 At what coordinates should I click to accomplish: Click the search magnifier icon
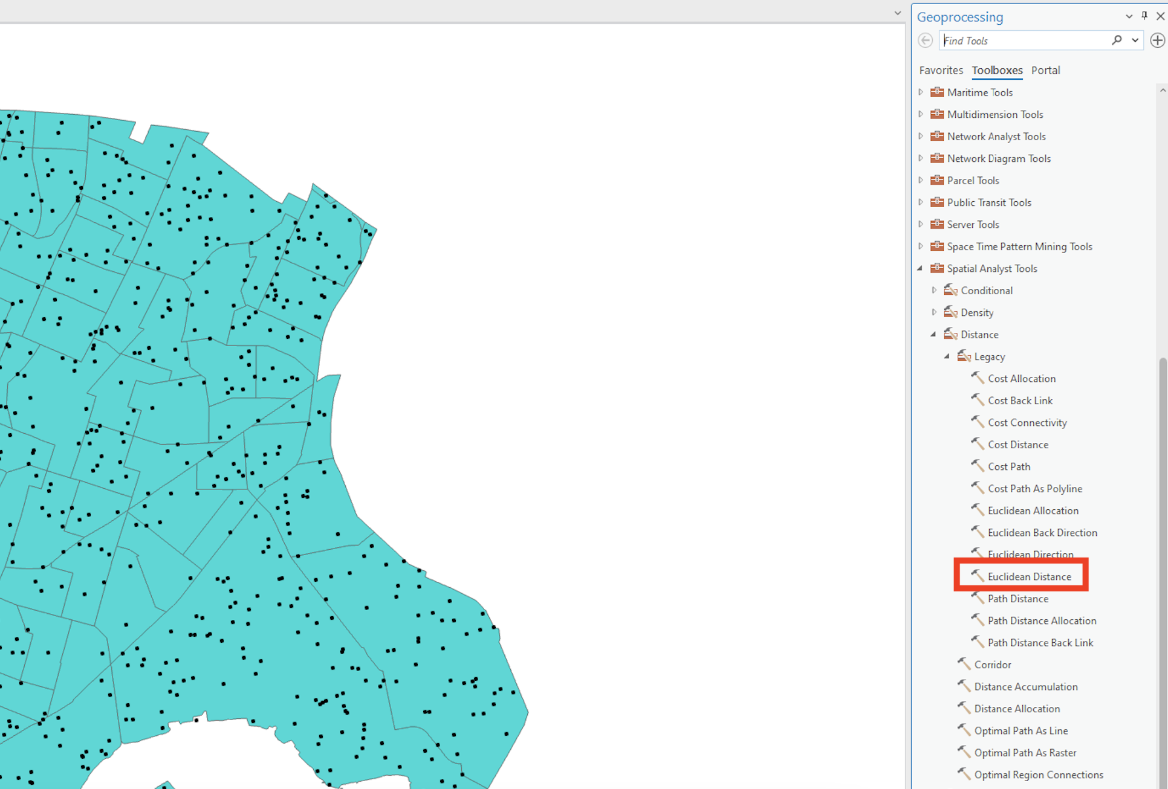click(x=1117, y=40)
